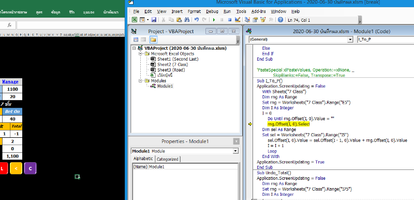Click the highlighted rng.Offset(I, 0).Select line
Screen dimensions: 414x200
click(x=288, y=124)
